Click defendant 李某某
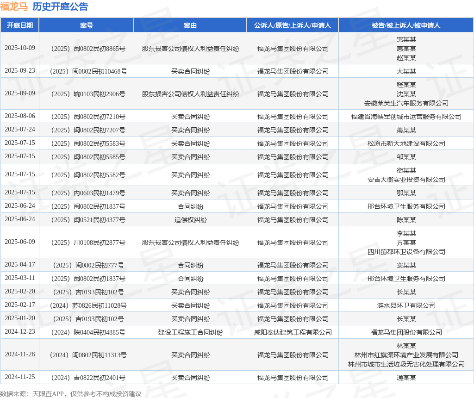This screenshot has height=398, width=474. point(406,233)
